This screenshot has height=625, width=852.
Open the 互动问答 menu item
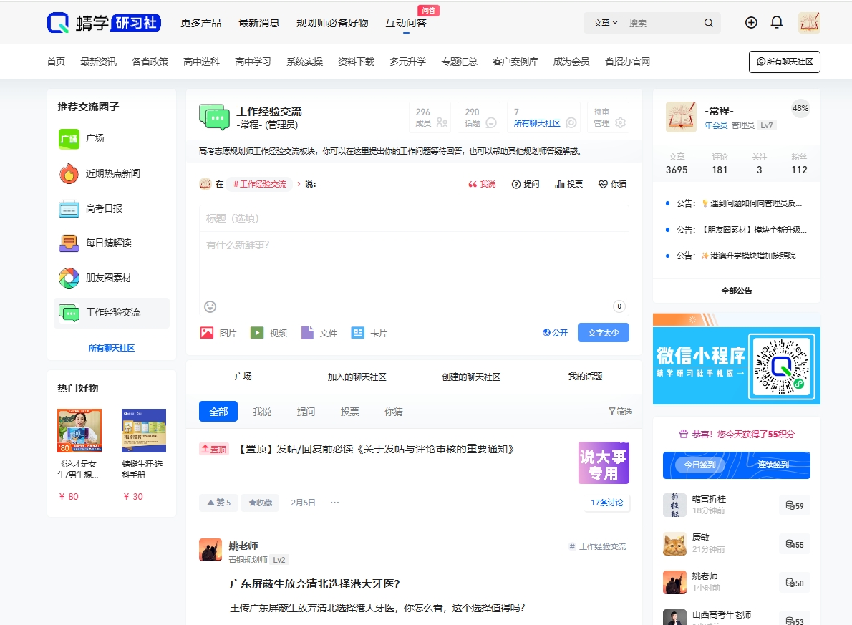coord(407,22)
